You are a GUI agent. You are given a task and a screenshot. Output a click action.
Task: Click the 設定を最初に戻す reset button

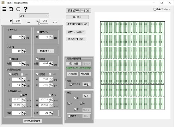(x=32, y=121)
